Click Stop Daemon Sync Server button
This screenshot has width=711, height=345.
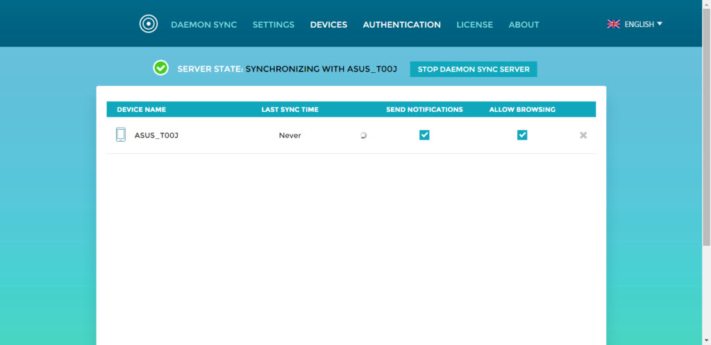coord(474,69)
